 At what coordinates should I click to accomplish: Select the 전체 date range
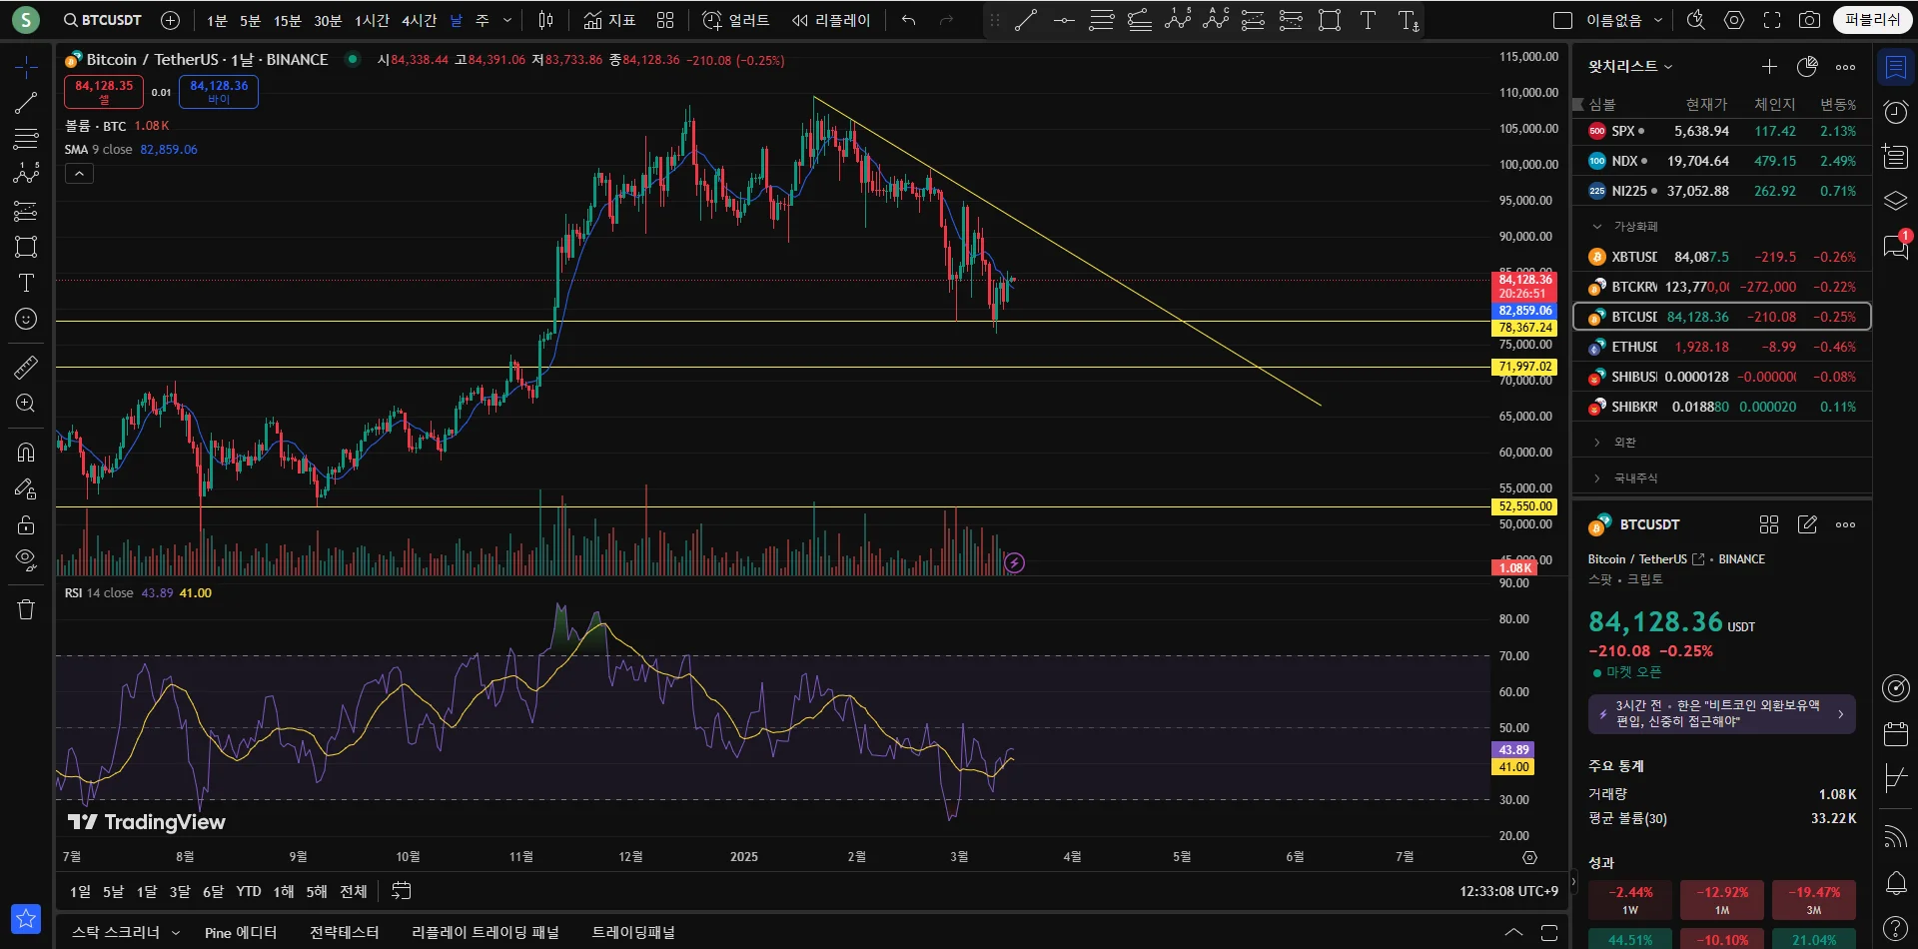click(x=354, y=891)
